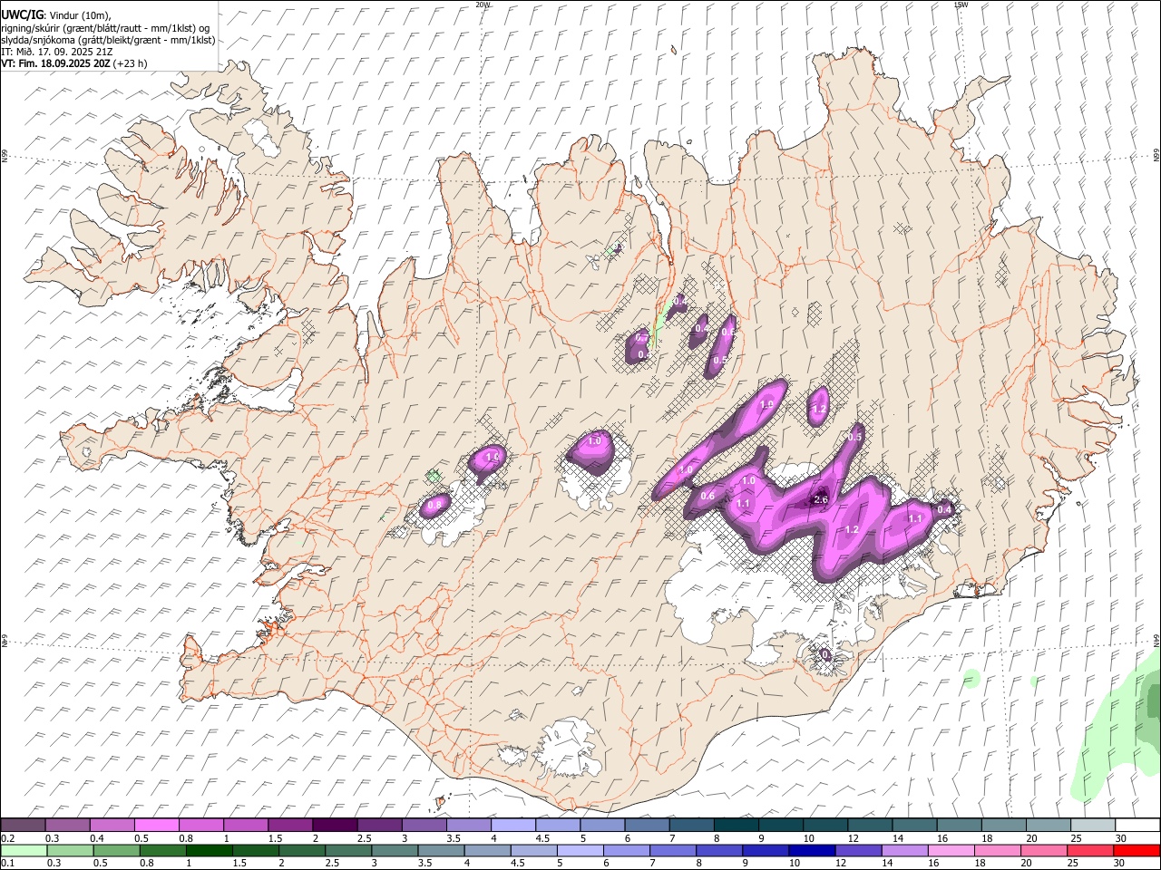Choose the red-pink 25–30 rain legend swatch

pyautogui.click(x=1089, y=850)
